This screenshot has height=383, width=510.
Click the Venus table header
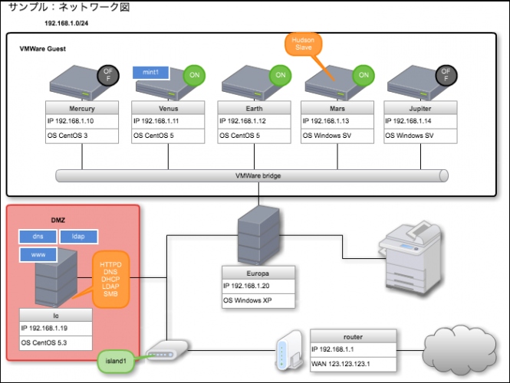pos(168,108)
